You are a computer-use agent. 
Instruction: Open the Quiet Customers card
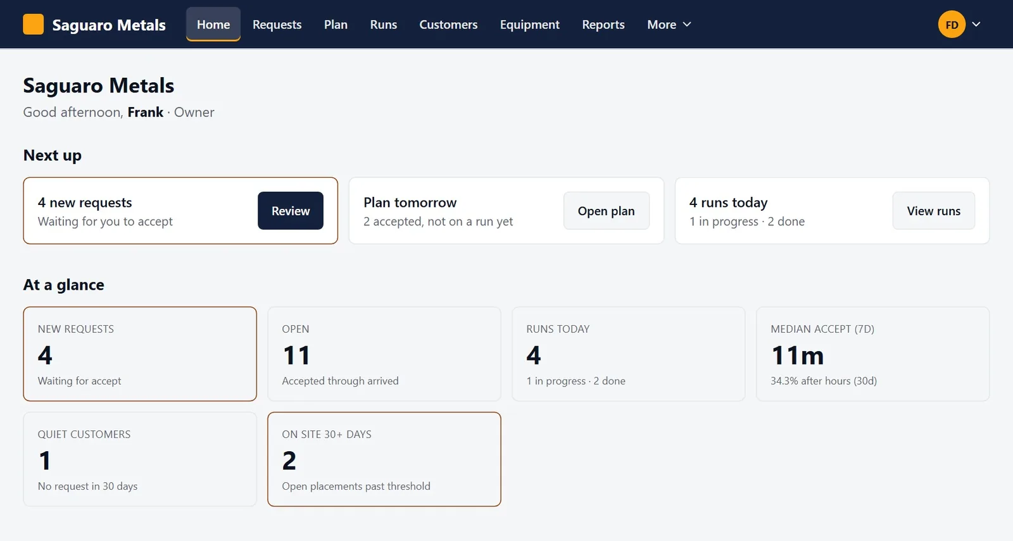[x=140, y=459]
